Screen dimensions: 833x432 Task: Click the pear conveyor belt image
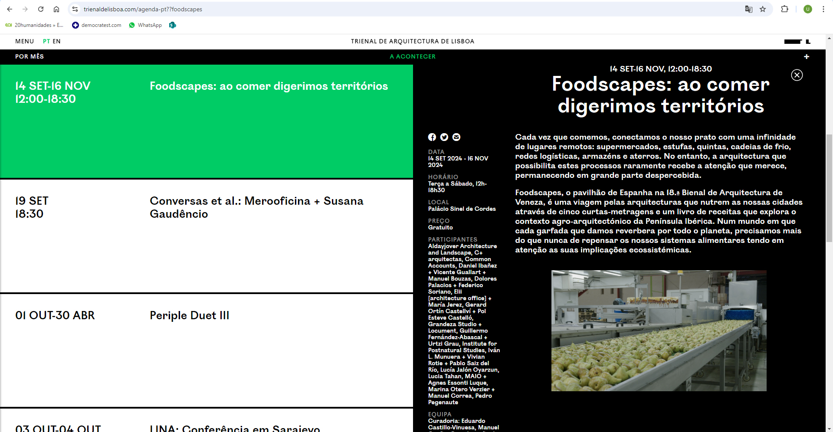point(659,331)
